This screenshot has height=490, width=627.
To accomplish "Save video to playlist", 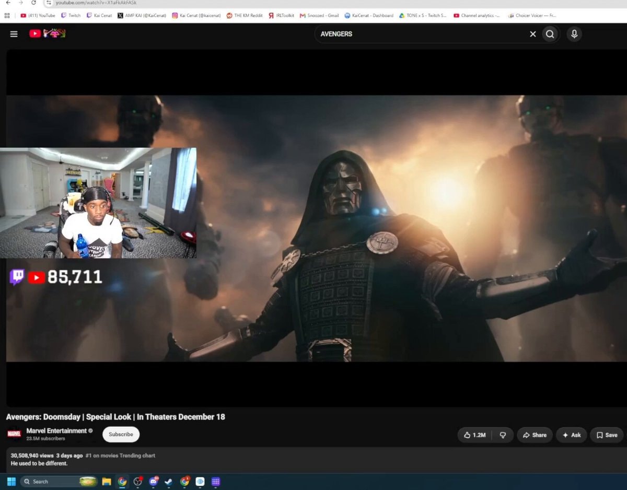I will [607, 435].
